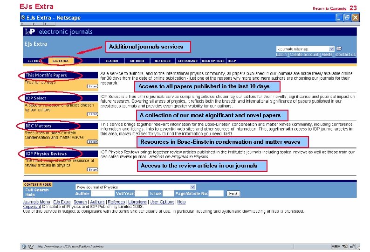The height and width of the screenshot is (252, 370).
Task: Open the Journals sitemap dropdown
Action: point(305,49)
